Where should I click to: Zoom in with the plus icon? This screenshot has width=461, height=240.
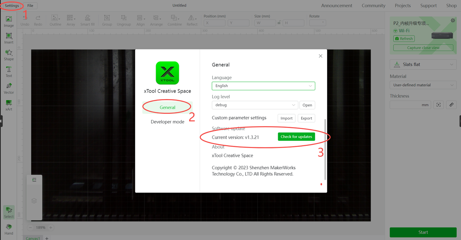[51, 227]
